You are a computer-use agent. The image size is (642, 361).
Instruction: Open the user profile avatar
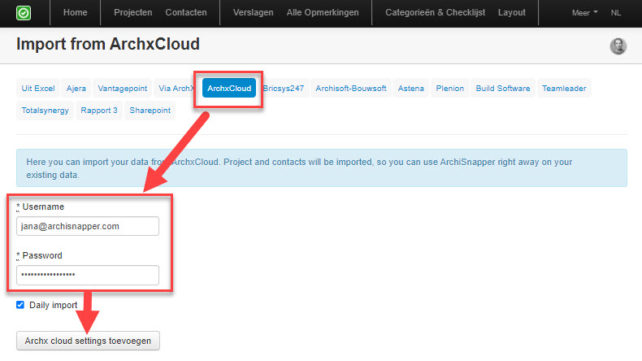pyautogui.click(x=618, y=46)
